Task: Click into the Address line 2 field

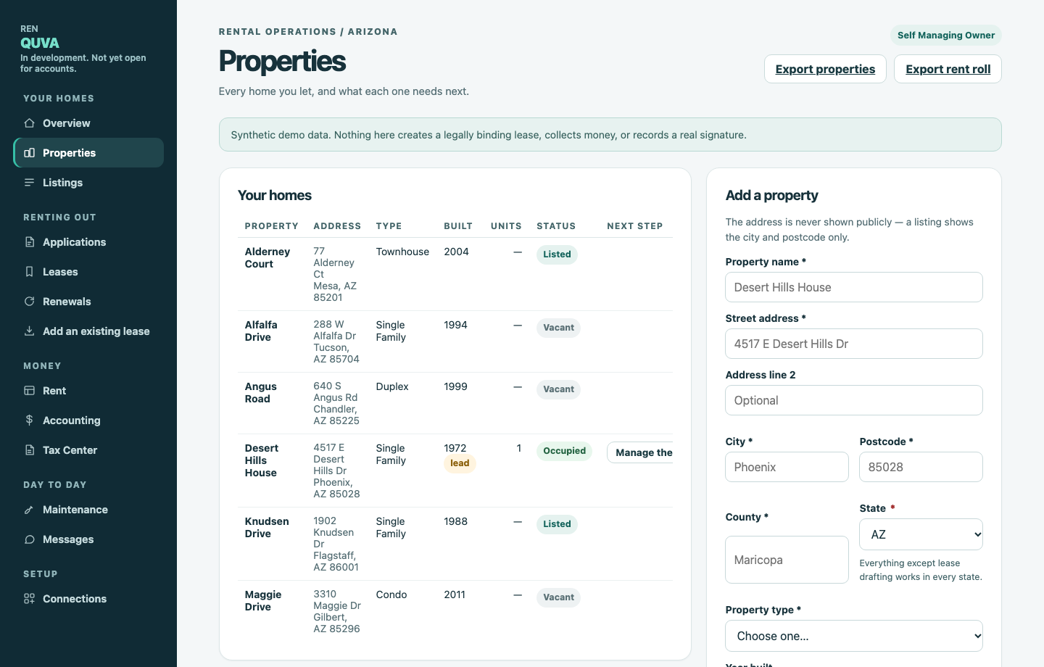Action: click(x=854, y=400)
